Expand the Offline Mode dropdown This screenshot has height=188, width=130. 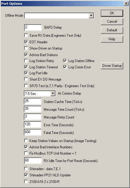point(91,16)
